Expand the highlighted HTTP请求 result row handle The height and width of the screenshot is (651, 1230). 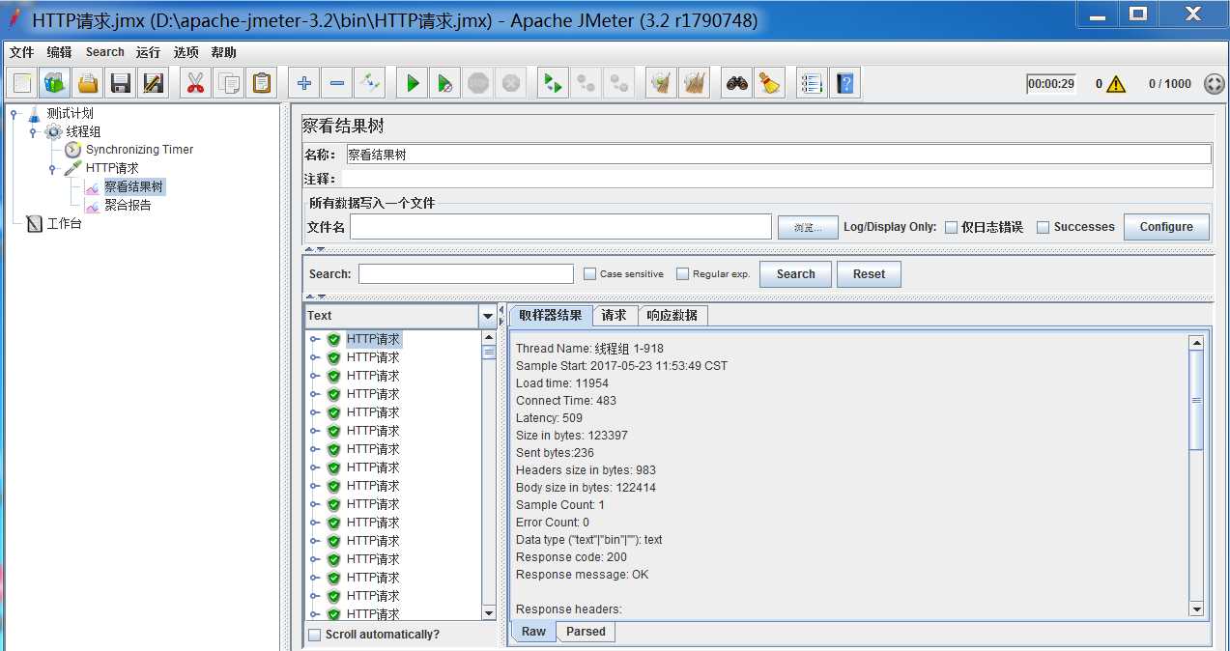click(315, 339)
